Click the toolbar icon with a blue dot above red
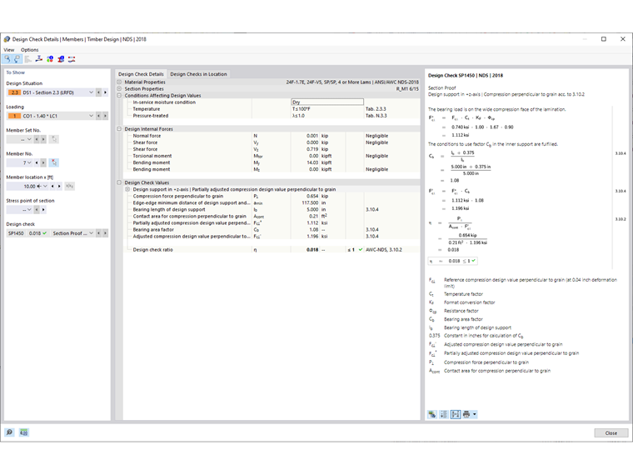This screenshot has width=633, height=475. click(61, 59)
